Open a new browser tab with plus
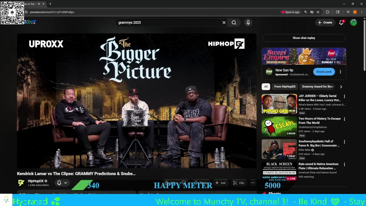The width and height of the screenshot is (366, 206). tap(50, 4)
